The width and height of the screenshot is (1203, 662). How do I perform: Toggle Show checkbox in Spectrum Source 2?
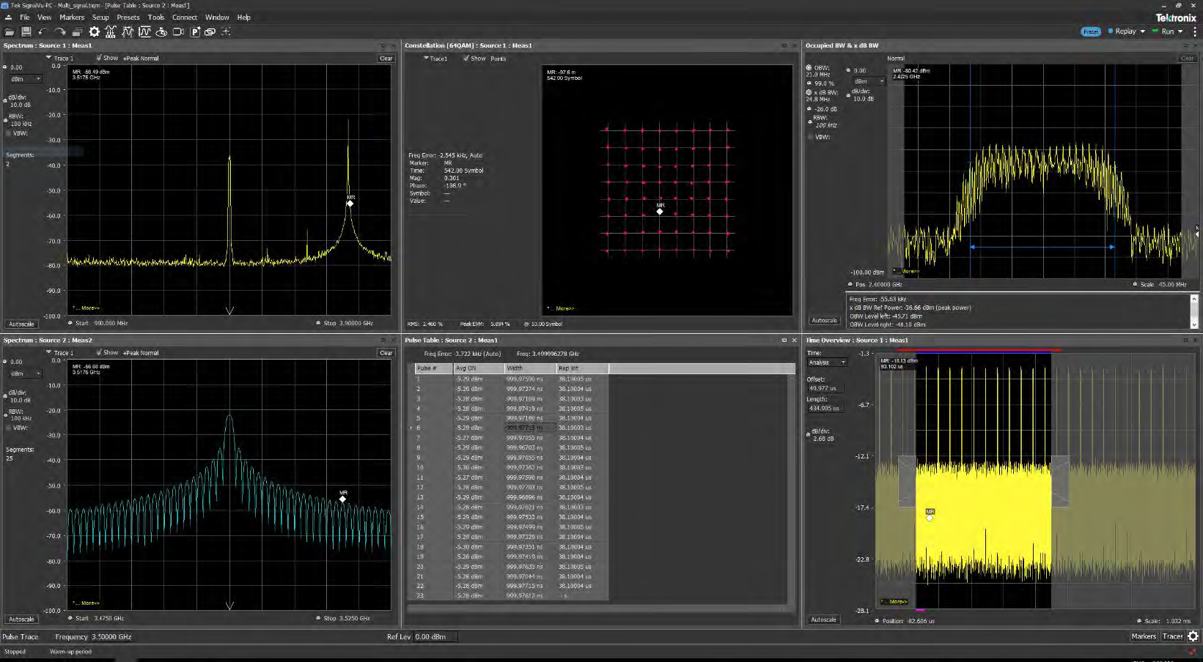click(x=99, y=352)
